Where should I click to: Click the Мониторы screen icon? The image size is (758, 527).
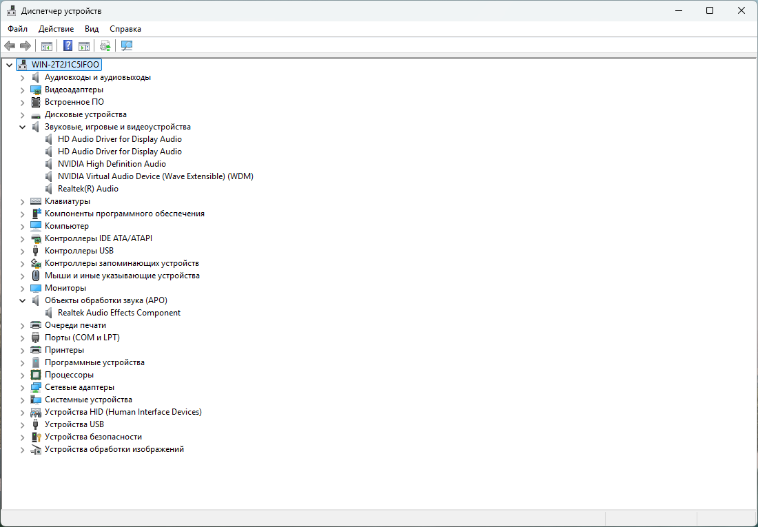tap(36, 288)
